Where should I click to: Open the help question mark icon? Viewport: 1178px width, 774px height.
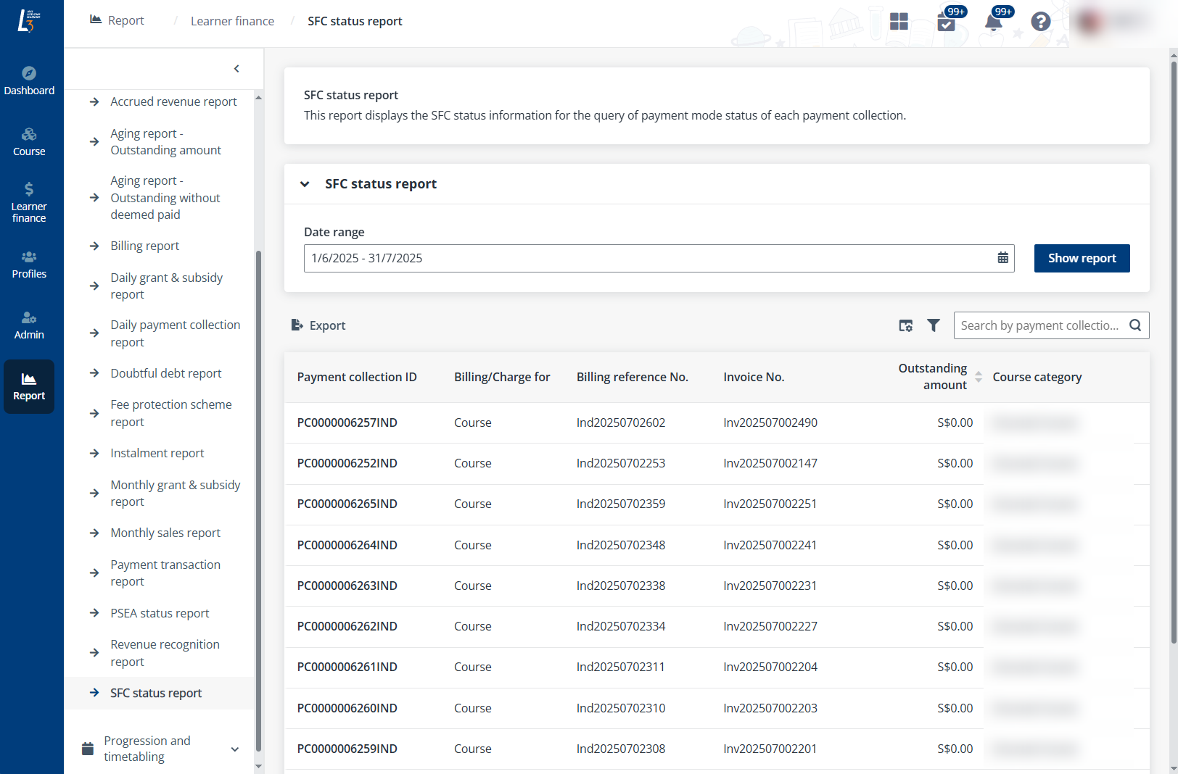pyautogui.click(x=1040, y=22)
